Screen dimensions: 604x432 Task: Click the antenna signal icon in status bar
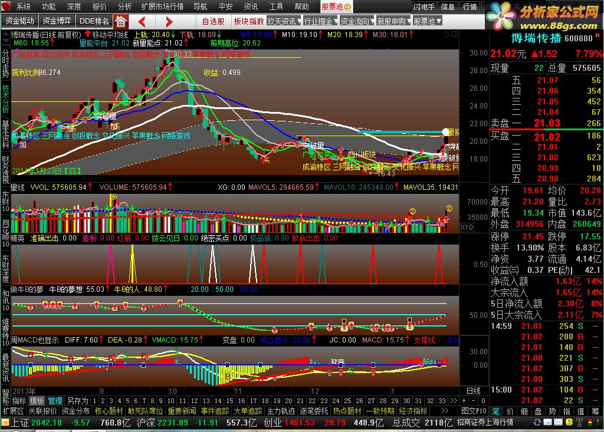tap(579, 423)
